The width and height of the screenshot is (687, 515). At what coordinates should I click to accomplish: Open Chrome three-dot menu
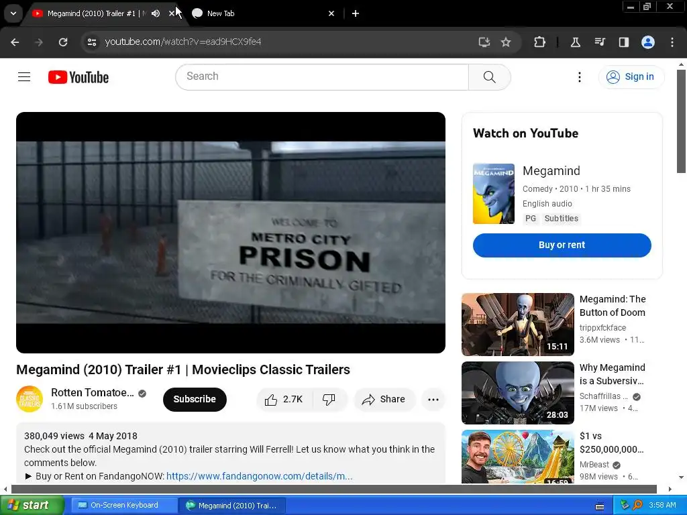point(672,42)
